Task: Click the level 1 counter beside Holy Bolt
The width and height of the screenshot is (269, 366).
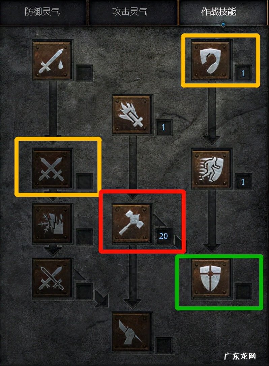Action: (x=163, y=127)
